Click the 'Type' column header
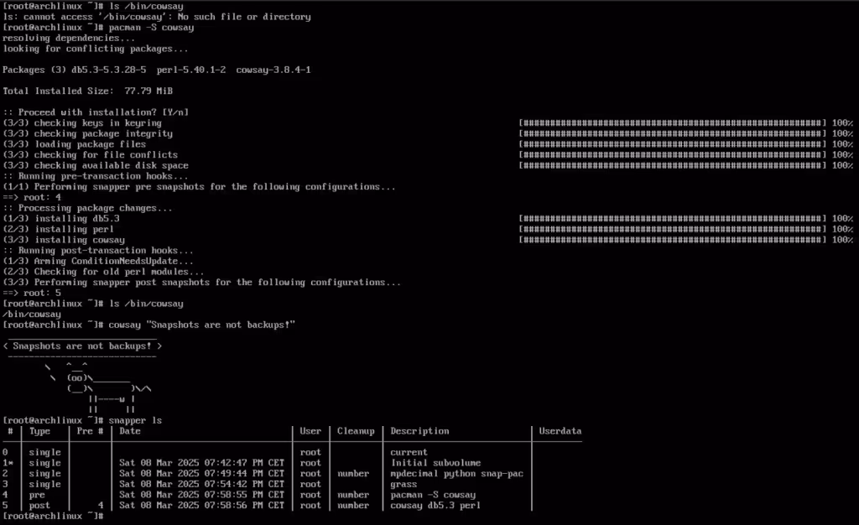This screenshot has height=525, width=859. pos(39,431)
